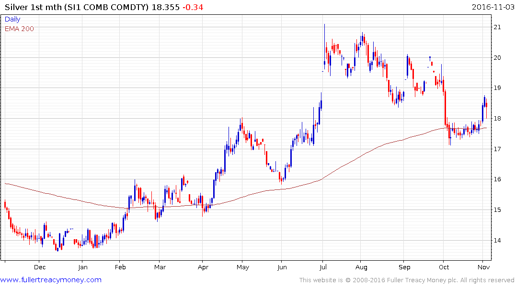The height and width of the screenshot is (287, 515).
Task: Click the price axis label 19
Action: point(497,88)
